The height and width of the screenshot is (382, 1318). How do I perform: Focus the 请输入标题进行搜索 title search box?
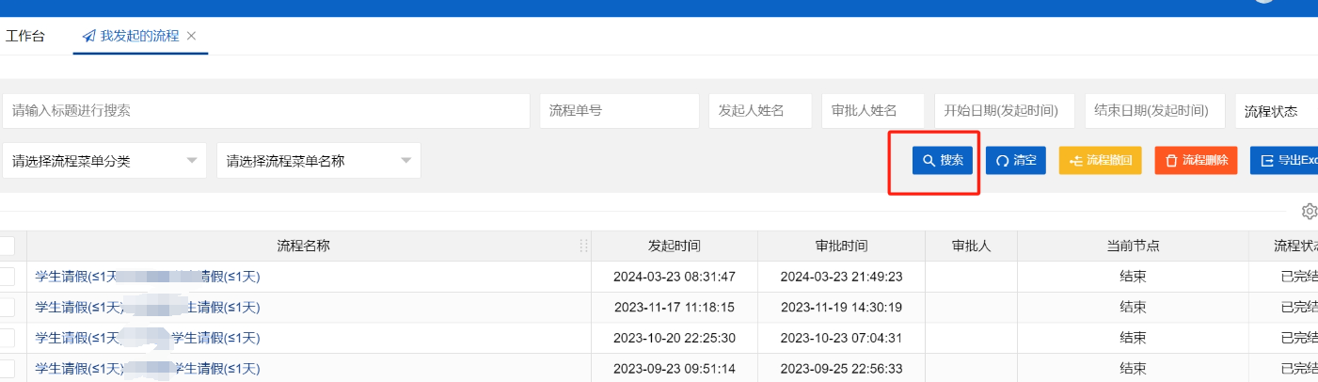(266, 111)
